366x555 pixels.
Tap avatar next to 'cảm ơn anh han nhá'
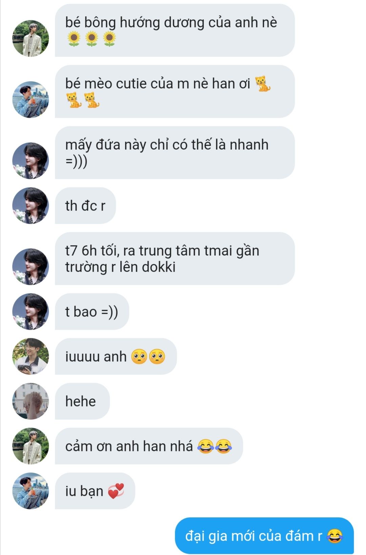tap(30, 446)
